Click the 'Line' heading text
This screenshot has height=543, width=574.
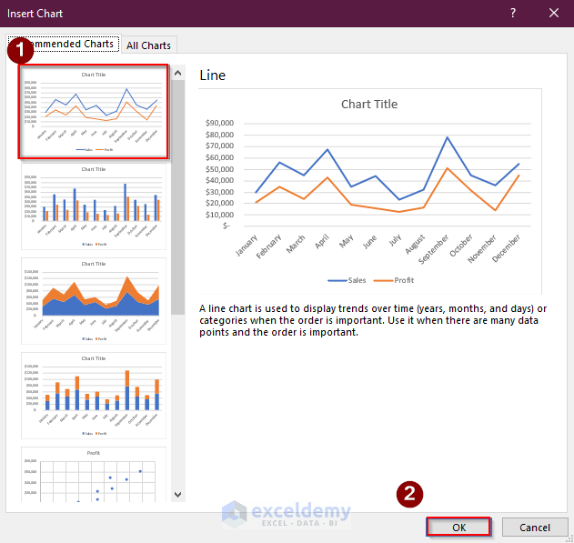coord(212,75)
